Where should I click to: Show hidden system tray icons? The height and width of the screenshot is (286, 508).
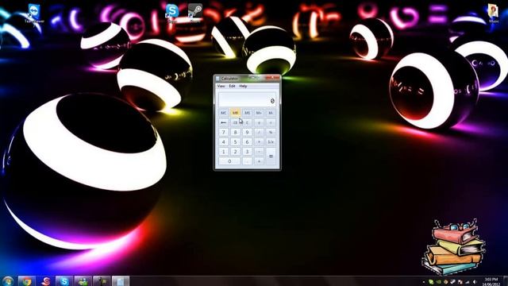click(x=424, y=282)
